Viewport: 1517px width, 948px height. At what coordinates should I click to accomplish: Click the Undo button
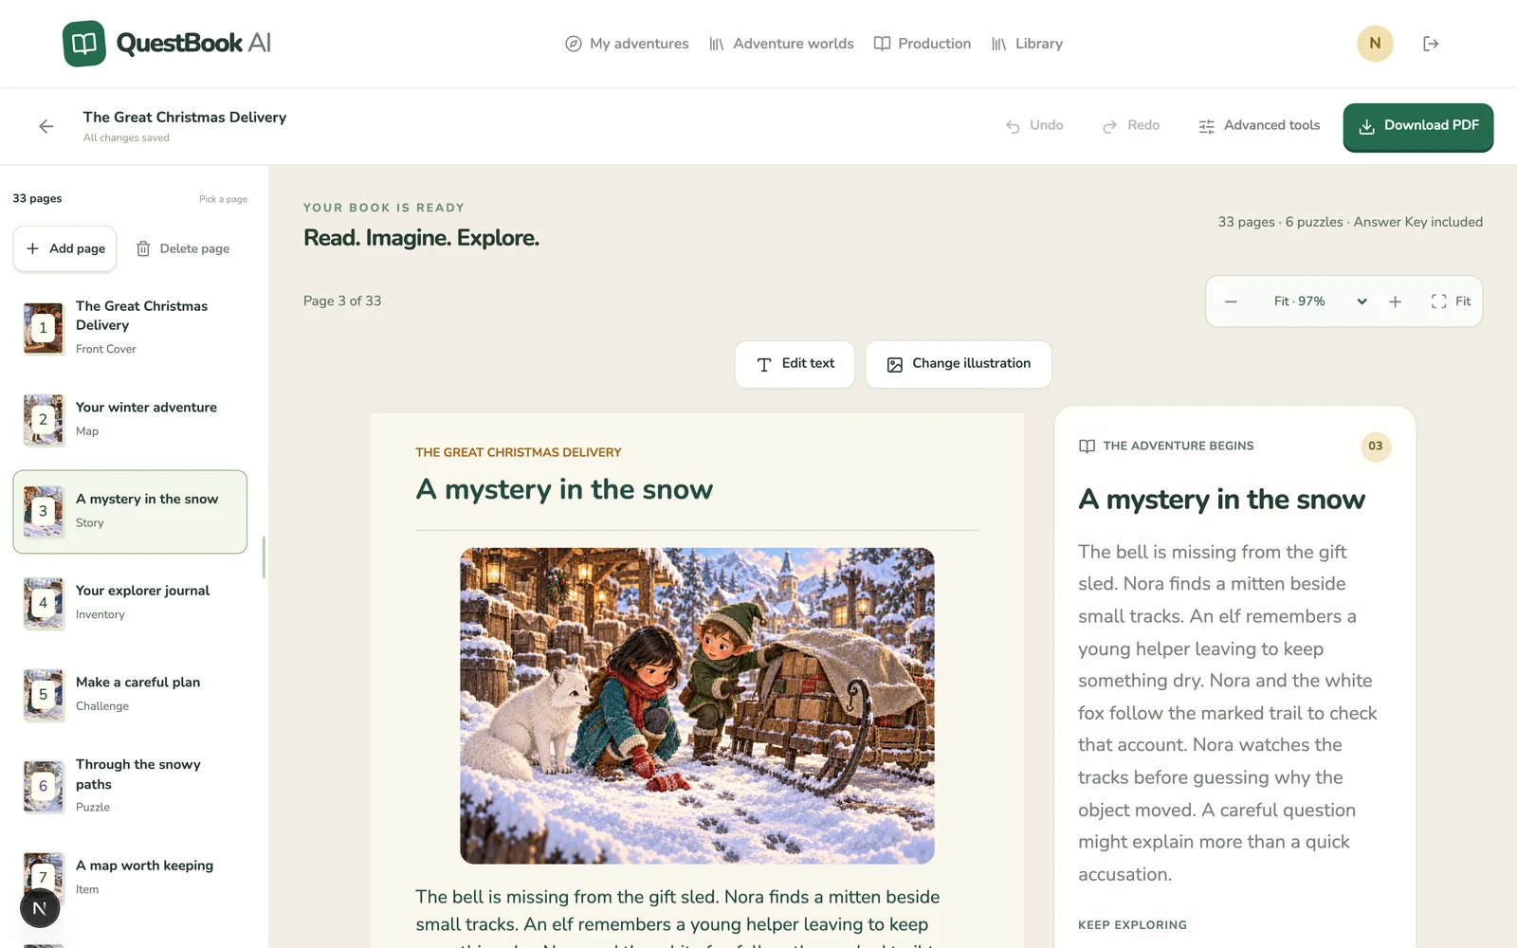click(x=1034, y=125)
